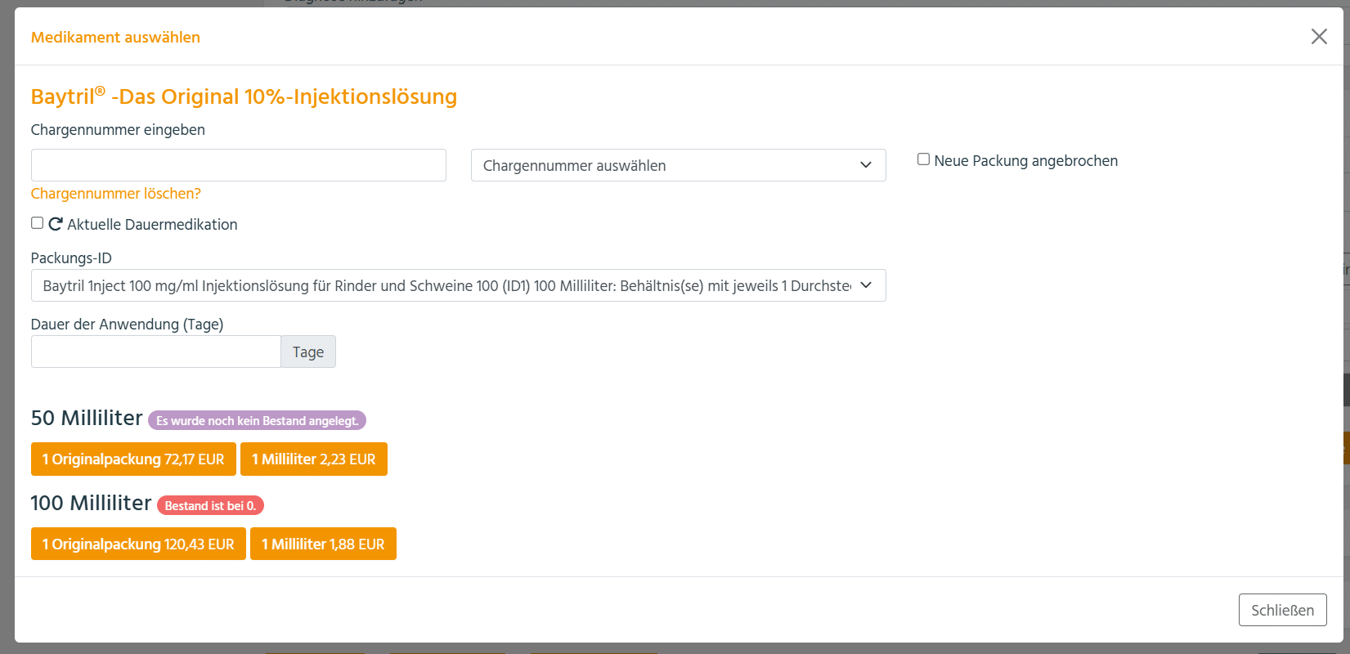Focus the Chargennummer eingeben text field

[238, 165]
